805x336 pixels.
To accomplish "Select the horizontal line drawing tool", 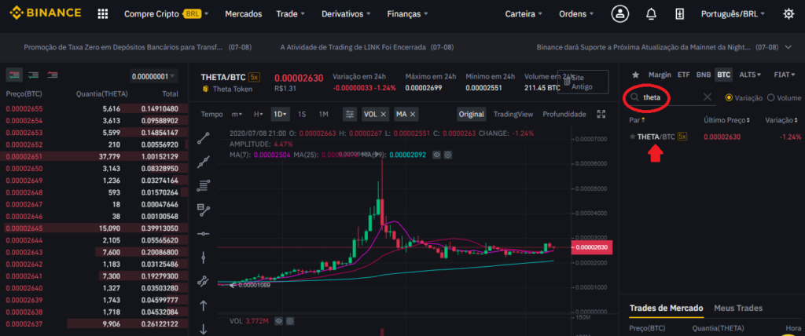I will [x=204, y=233].
